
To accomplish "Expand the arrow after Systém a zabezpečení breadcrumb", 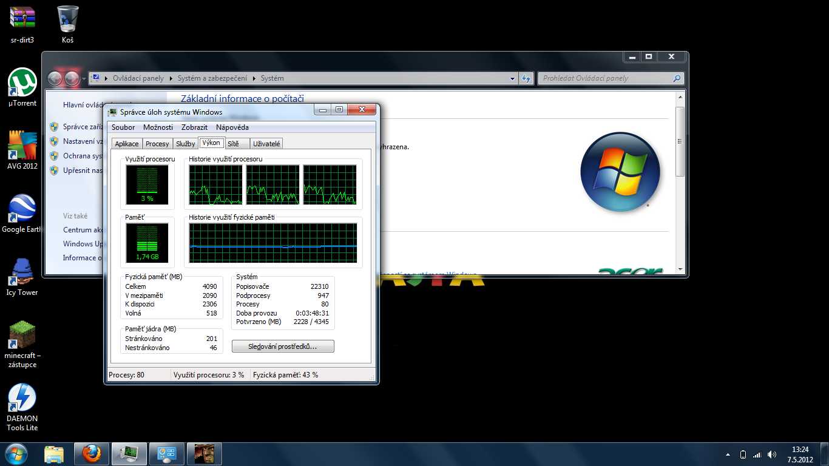I will pos(254,78).
